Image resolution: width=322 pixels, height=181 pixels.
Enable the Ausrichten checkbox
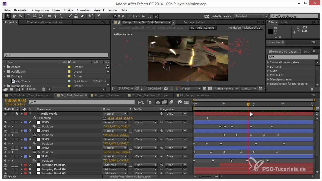click(x=130, y=16)
